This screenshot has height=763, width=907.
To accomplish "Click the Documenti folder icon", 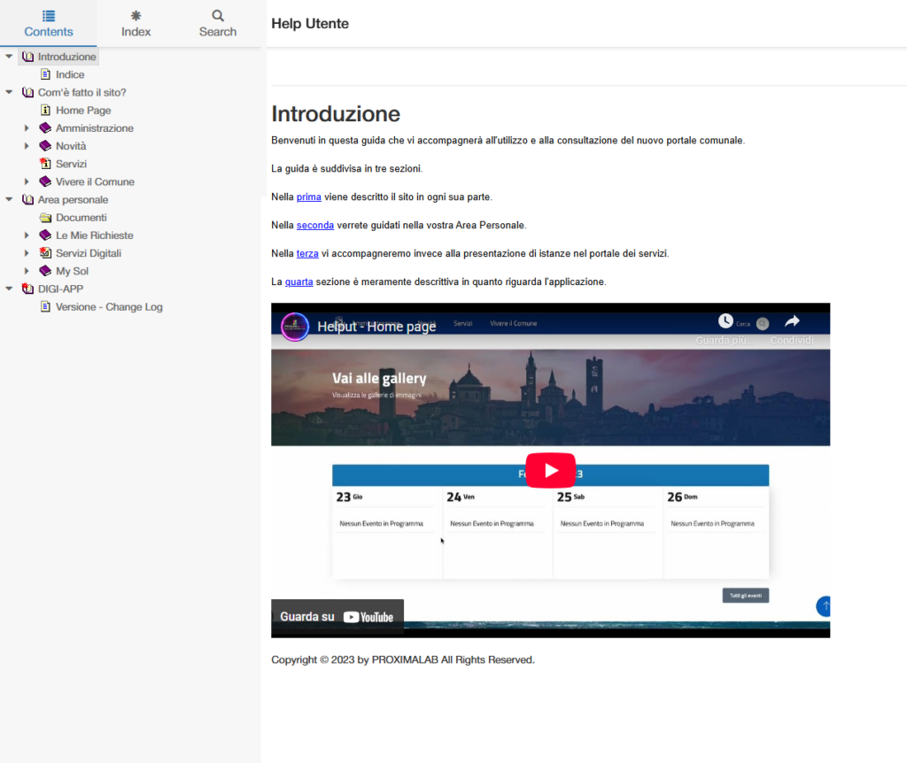I will click(45, 218).
